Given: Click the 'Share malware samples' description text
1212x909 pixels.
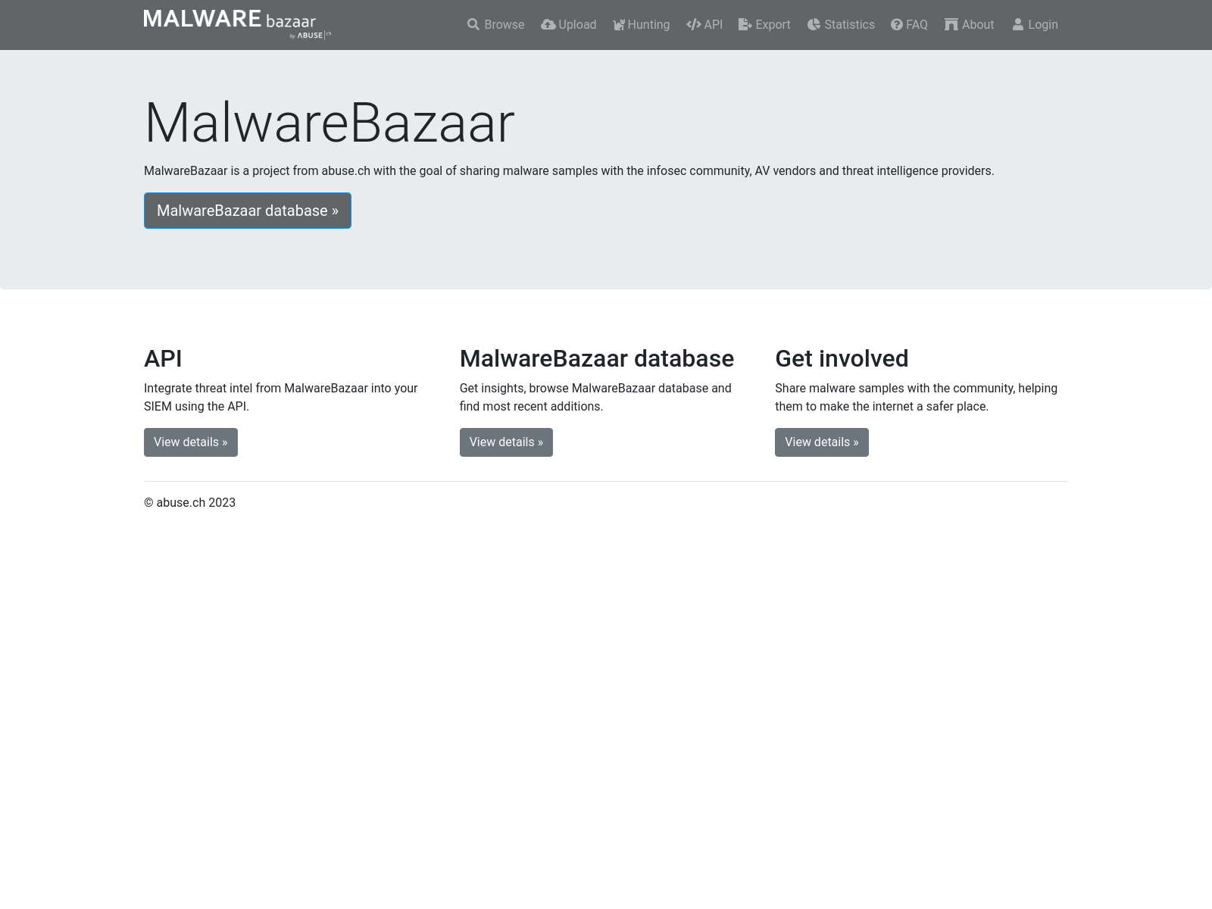Looking at the screenshot, I should pos(916,397).
